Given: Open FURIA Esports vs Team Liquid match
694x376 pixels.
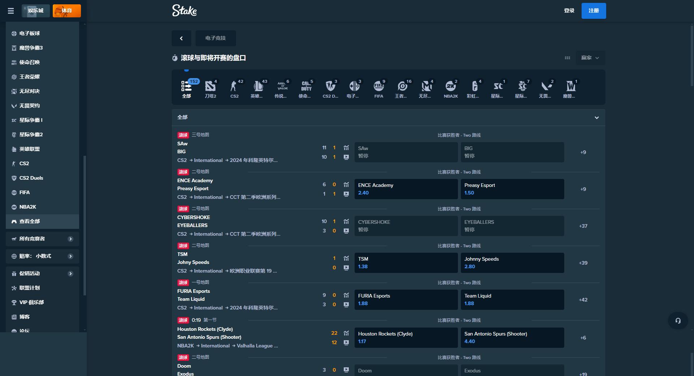Looking at the screenshot, I should pyautogui.click(x=193, y=295).
